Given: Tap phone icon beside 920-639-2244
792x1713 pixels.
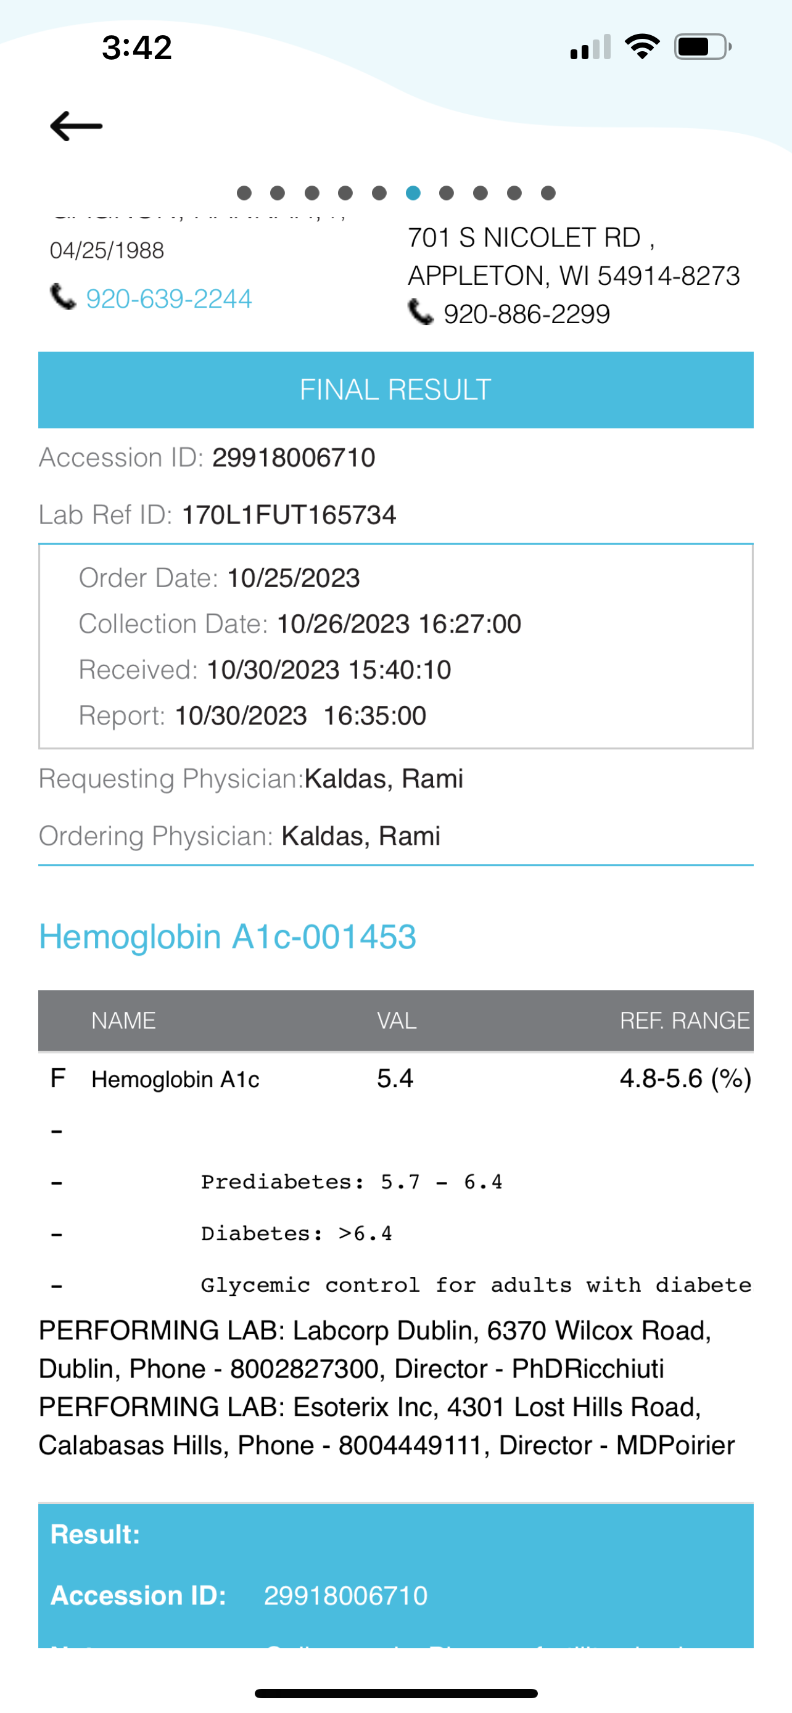Looking at the screenshot, I should pyautogui.click(x=63, y=297).
